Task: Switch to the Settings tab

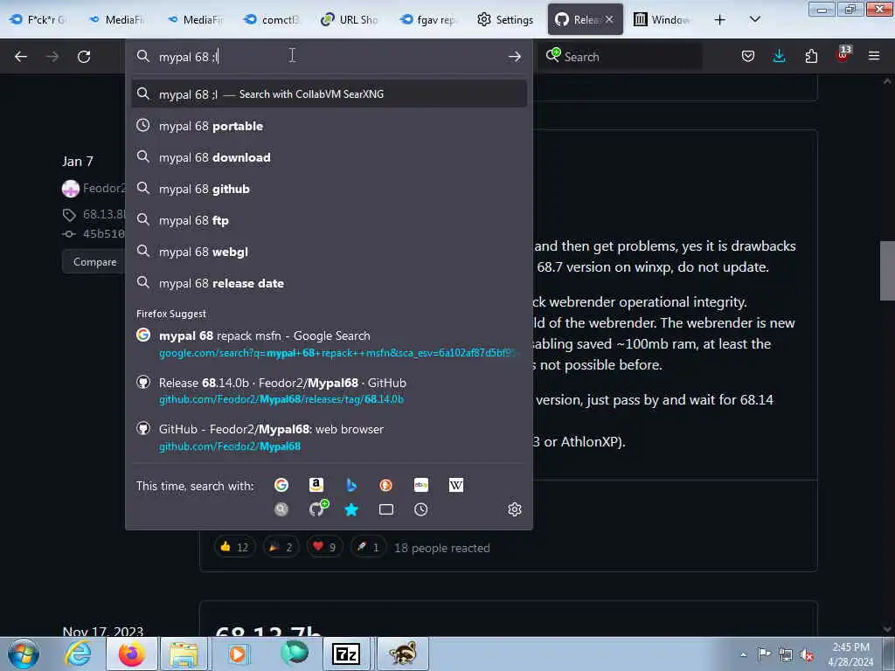Action: 506,19
